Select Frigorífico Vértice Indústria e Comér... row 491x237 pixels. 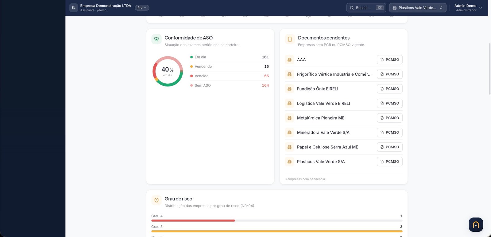344,74
